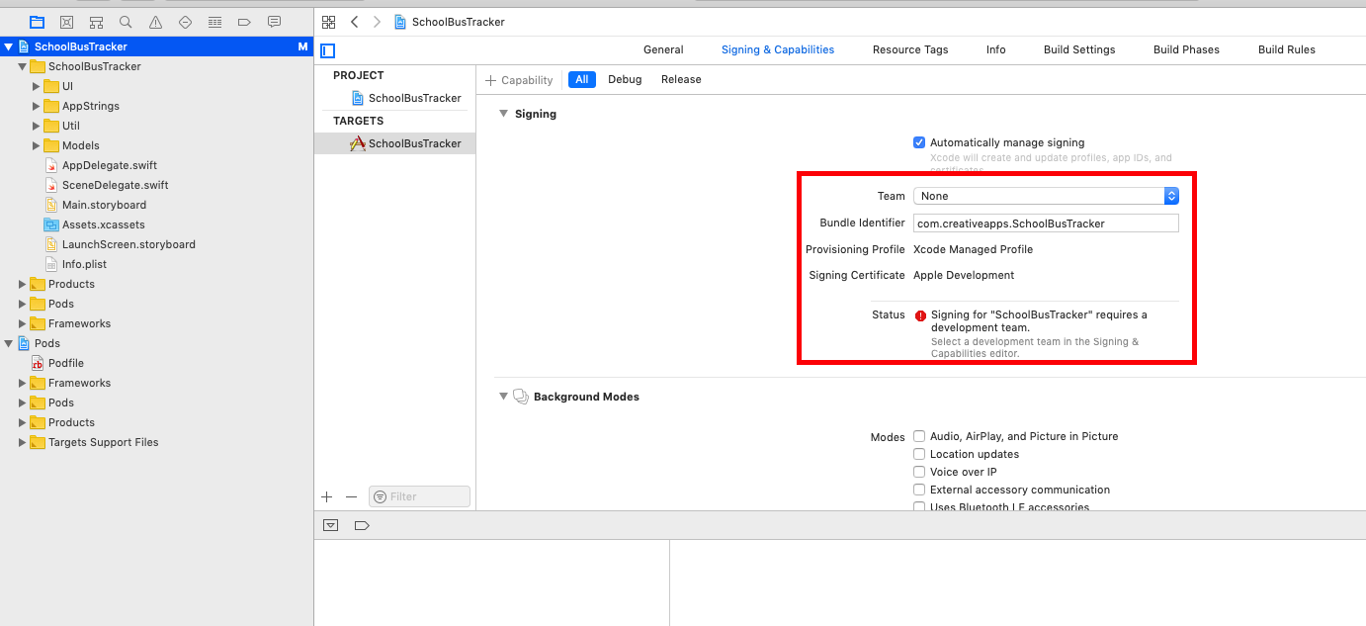Switch to the Build Settings tab
Image resolution: width=1366 pixels, height=626 pixels.
pyautogui.click(x=1078, y=49)
